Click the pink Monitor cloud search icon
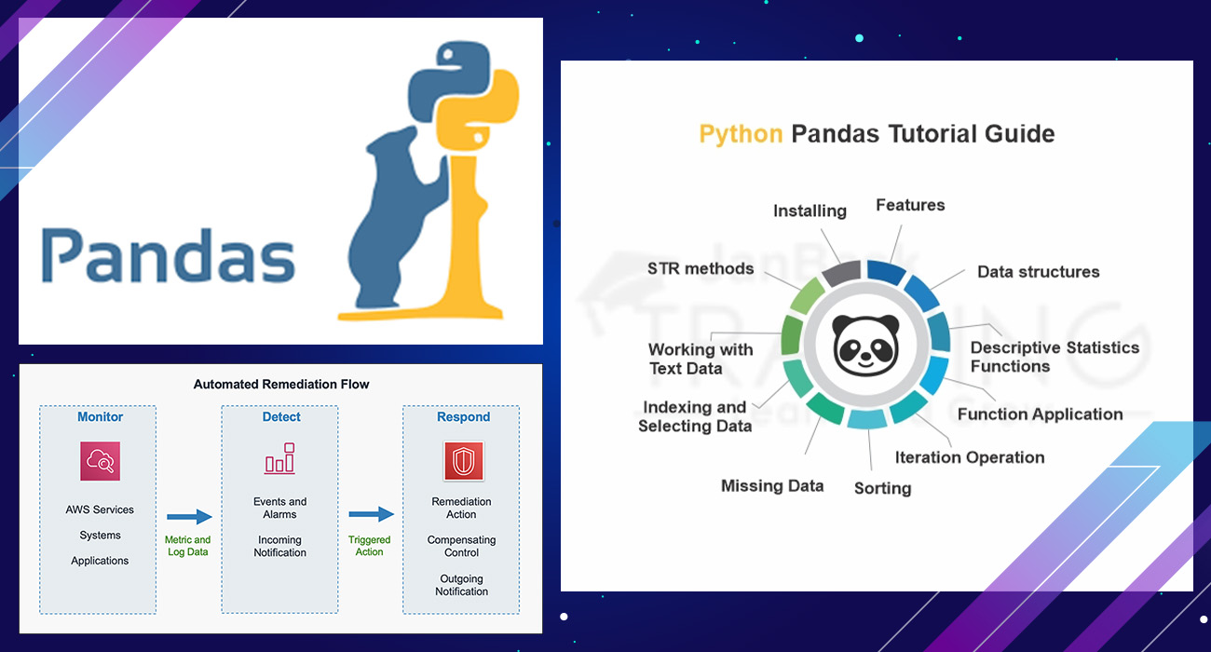The image size is (1211, 652). click(100, 461)
